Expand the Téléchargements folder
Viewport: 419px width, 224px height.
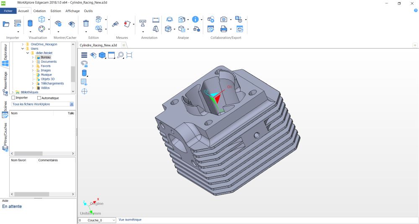coord(33,84)
